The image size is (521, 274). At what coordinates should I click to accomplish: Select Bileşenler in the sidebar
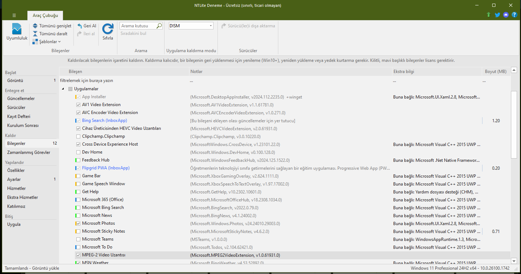tap(31, 143)
